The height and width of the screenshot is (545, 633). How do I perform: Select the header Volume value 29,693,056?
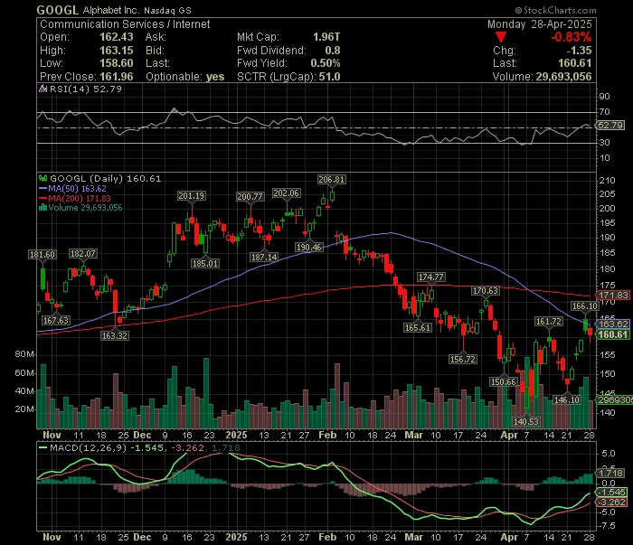[563, 77]
